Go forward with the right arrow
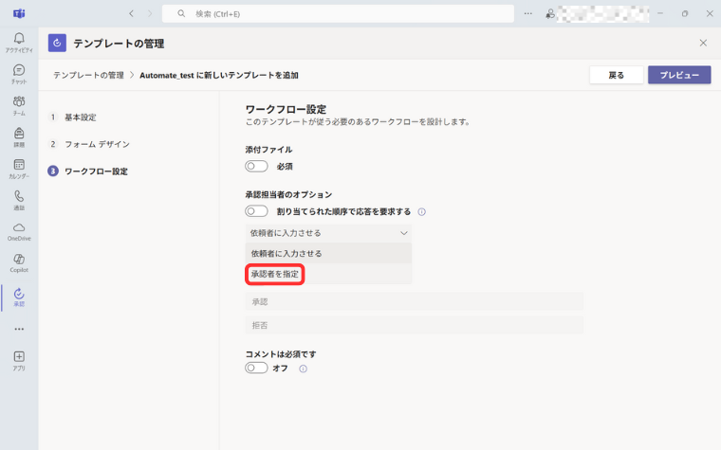The width and height of the screenshot is (721, 450). coord(150,14)
